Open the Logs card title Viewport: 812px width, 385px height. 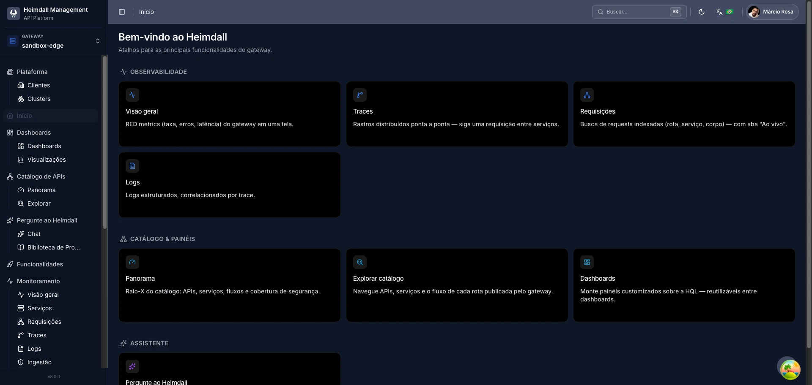tap(132, 182)
